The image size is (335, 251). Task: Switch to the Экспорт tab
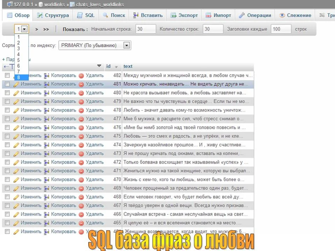pos(184,15)
